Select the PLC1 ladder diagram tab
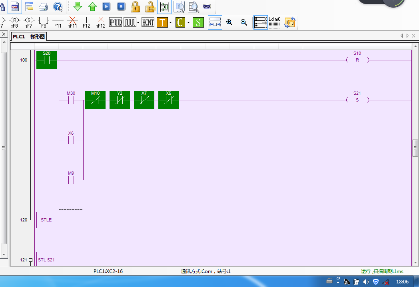Screen dimensions: 419x287 [x=29, y=37]
